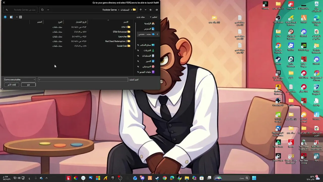Launch Roblox from the desktop

[291, 47]
